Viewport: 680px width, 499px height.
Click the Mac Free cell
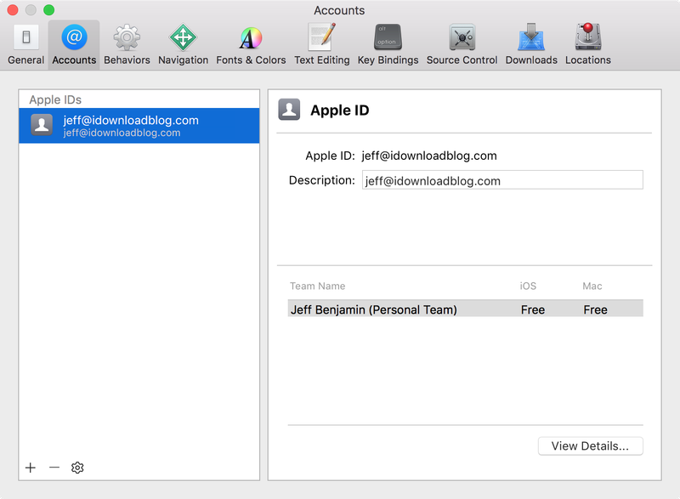[595, 309]
